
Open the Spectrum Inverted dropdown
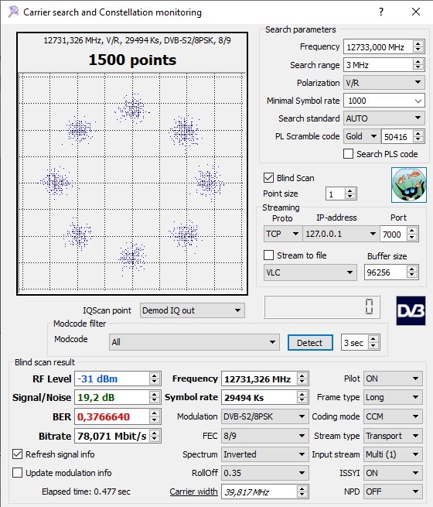tap(264, 454)
